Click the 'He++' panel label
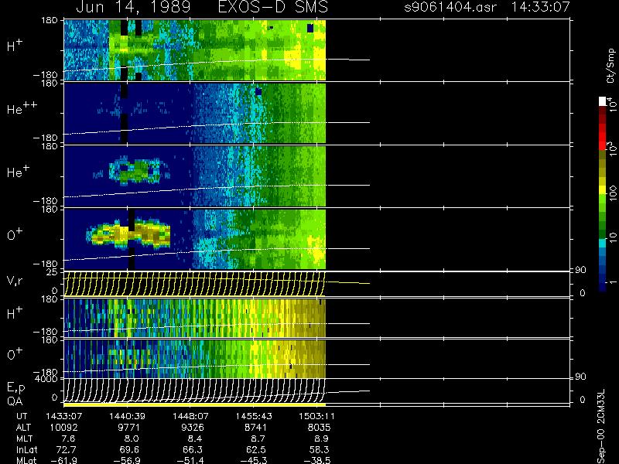This screenshot has height=464, width=619. (x=22, y=108)
